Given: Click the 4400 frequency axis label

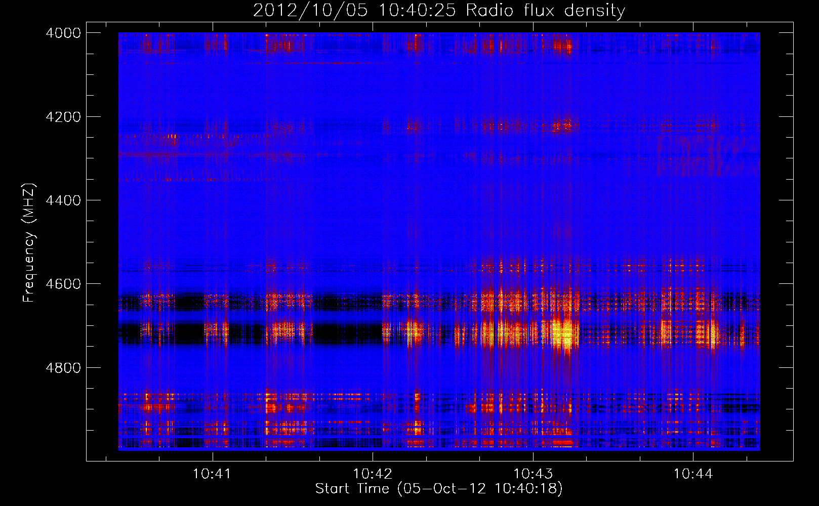Looking at the screenshot, I should 63,200.
